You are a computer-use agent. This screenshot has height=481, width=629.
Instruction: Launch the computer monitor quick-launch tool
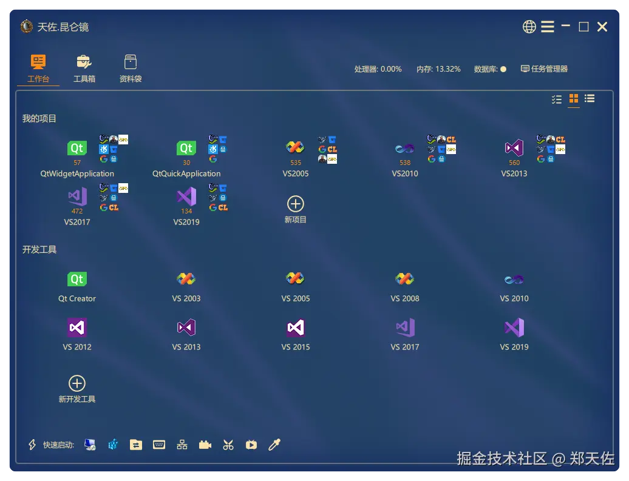pos(90,445)
